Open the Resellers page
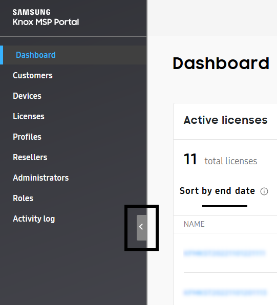Screen dimensions: 277x305 pyautogui.click(x=30, y=157)
